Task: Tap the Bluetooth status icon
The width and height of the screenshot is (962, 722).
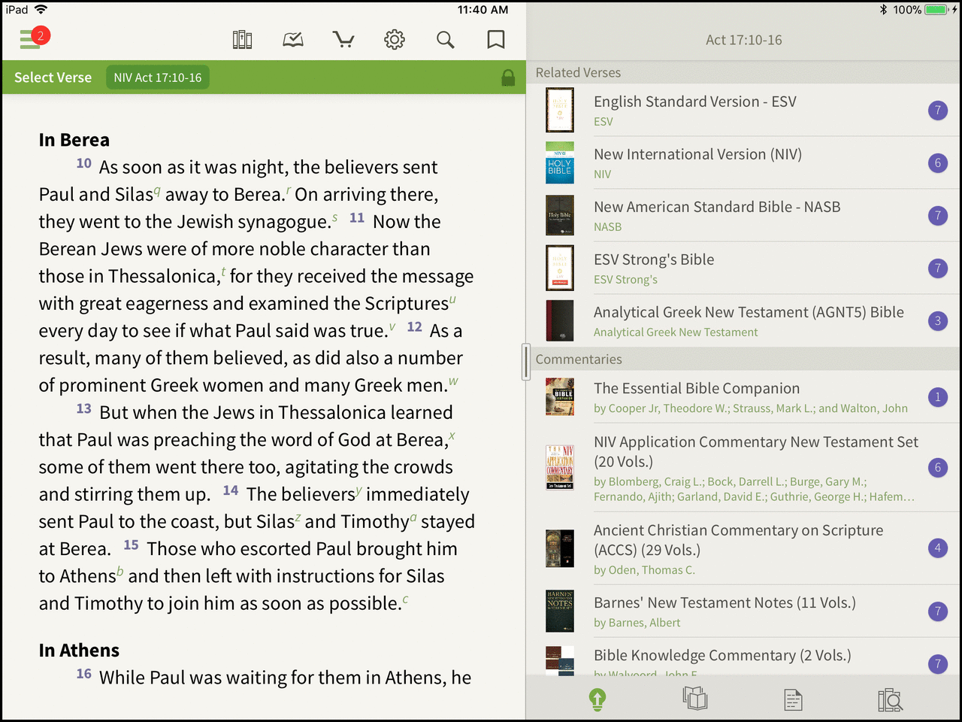Action: coord(883,10)
